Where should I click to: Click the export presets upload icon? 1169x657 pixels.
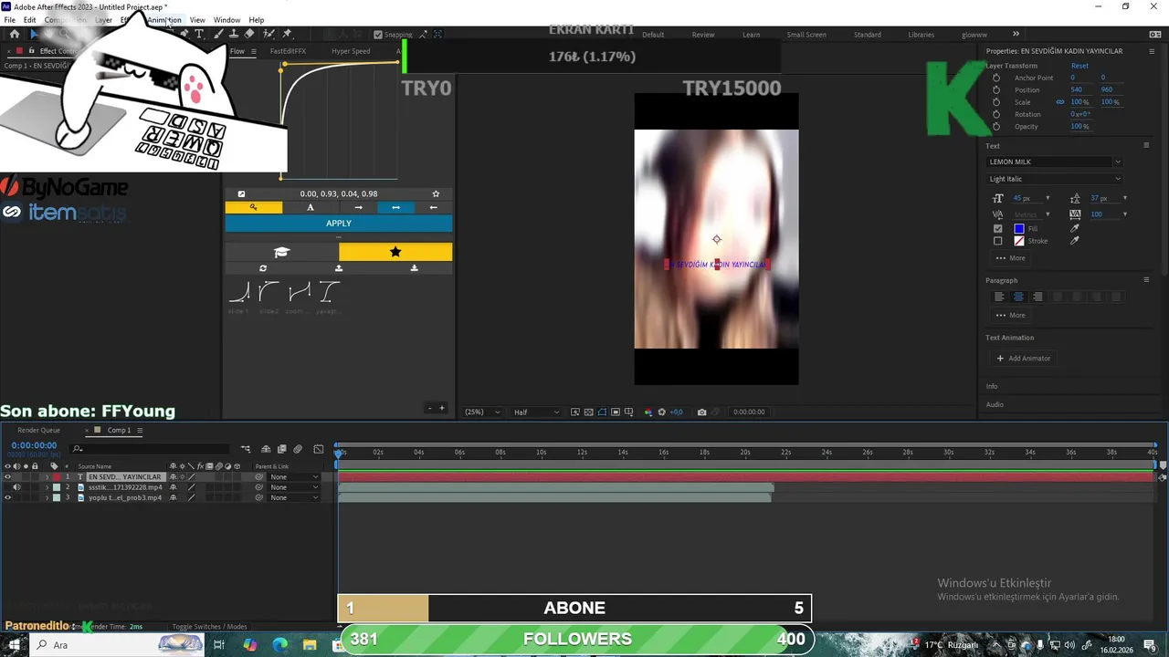point(339,268)
